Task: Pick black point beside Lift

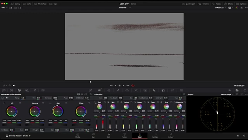Action: pos(4,103)
